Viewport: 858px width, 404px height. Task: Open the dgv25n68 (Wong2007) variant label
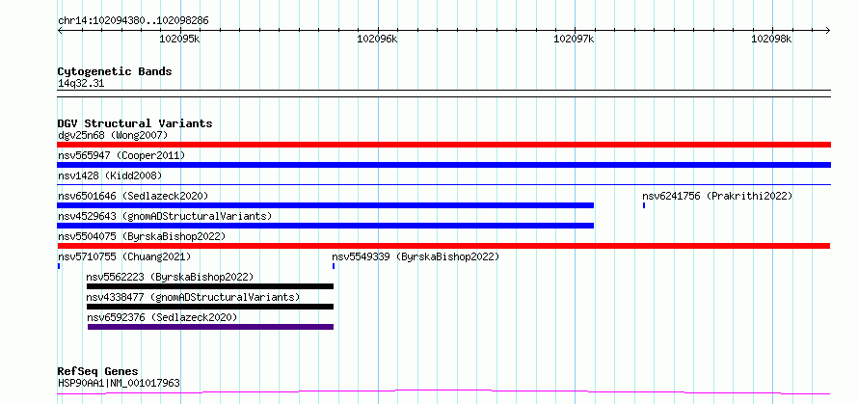click(x=113, y=135)
